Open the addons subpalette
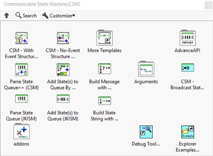 coord(21,132)
